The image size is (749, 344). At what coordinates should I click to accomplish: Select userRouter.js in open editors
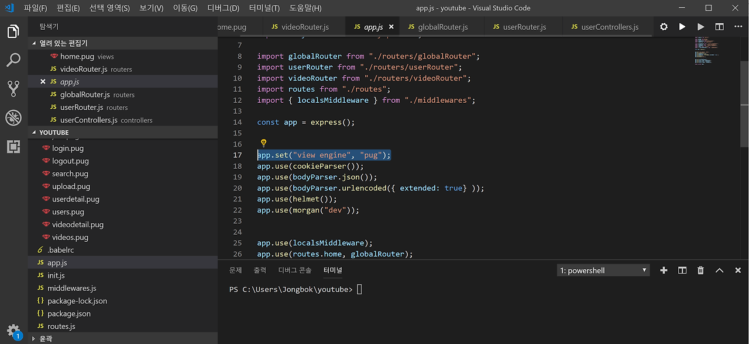pyautogui.click(x=123, y=107)
